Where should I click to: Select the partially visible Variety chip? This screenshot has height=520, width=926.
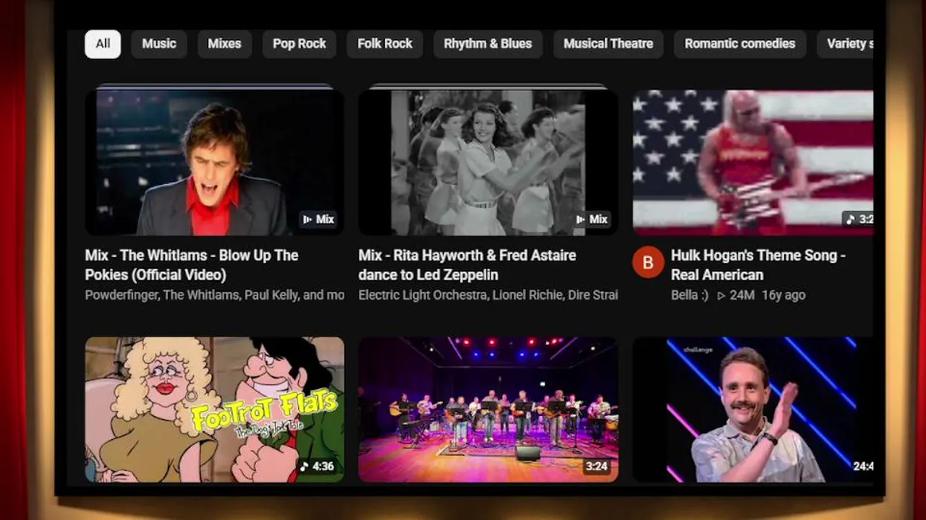(x=845, y=43)
